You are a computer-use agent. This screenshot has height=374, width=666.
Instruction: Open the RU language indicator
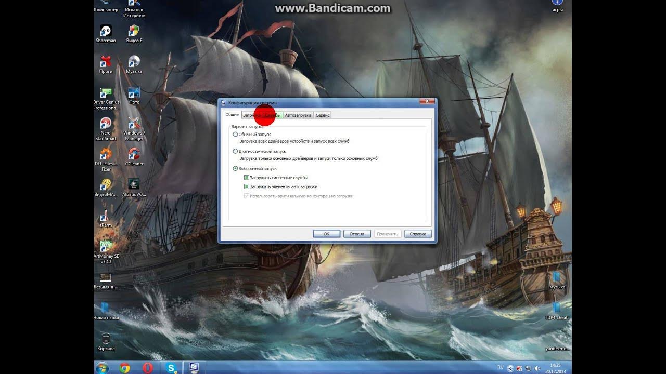[x=500, y=367]
